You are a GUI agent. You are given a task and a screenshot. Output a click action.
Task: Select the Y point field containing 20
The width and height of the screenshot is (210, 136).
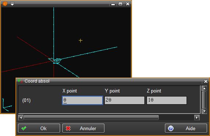point(124,100)
